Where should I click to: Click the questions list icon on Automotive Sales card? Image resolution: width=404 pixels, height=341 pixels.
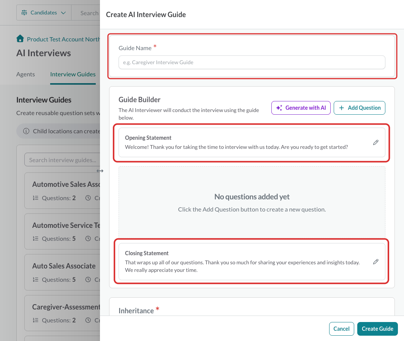click(x=36, y=198)
